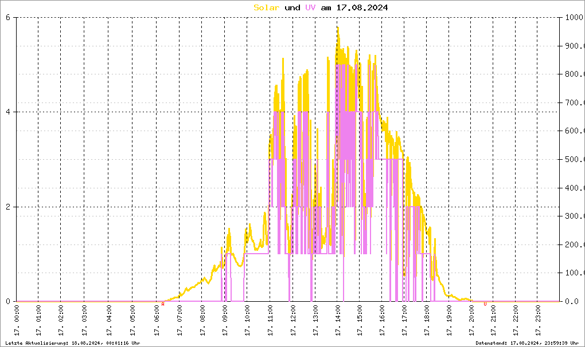This screenshot has height=347, width=585.
Task: Click the time label '17. 19:00'
Action: pyautogui.click(x=449, y=320)
